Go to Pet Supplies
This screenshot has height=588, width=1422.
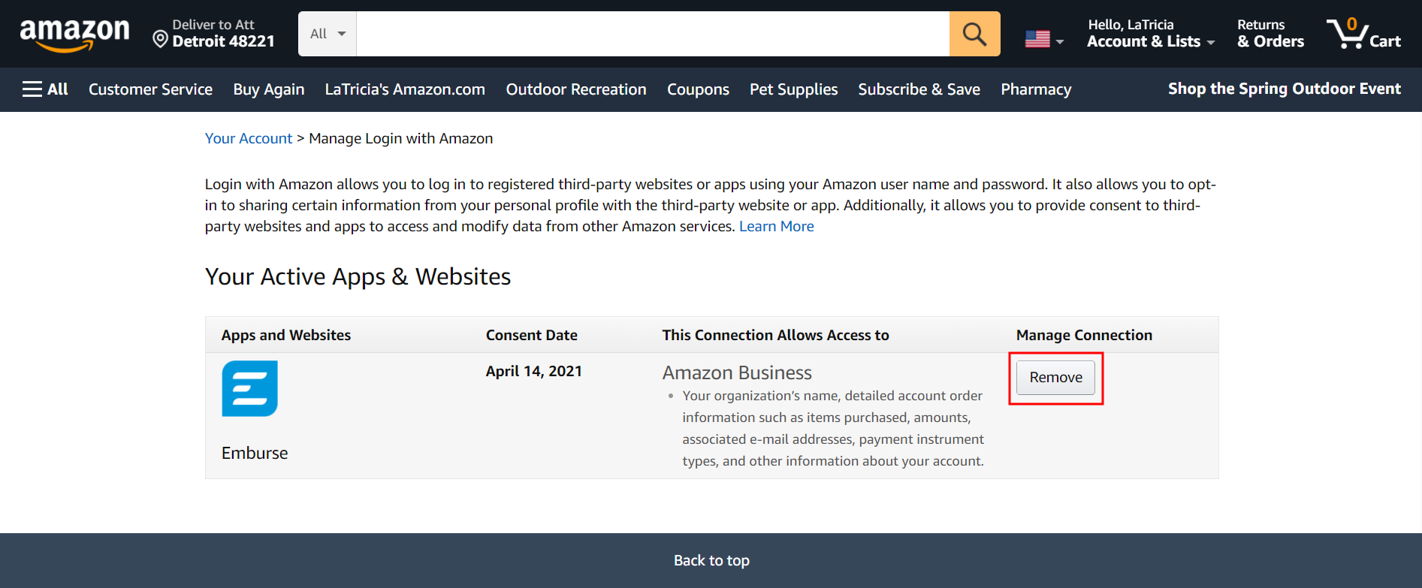pyautogui.click(x=793, y=89)
